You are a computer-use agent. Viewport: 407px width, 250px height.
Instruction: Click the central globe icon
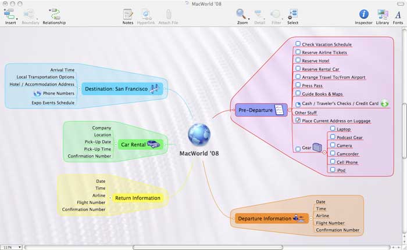coord(199,135)
